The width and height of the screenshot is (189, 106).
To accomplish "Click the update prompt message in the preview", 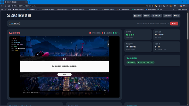I will 64,66.
